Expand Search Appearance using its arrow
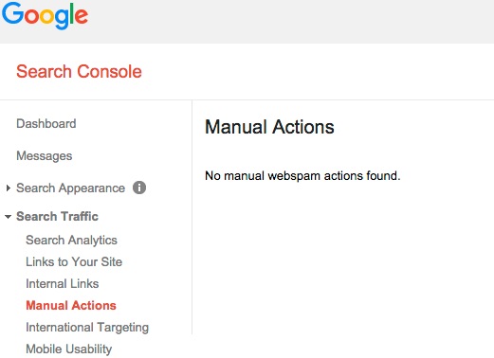The image size is (494, 358). (9, 188)
